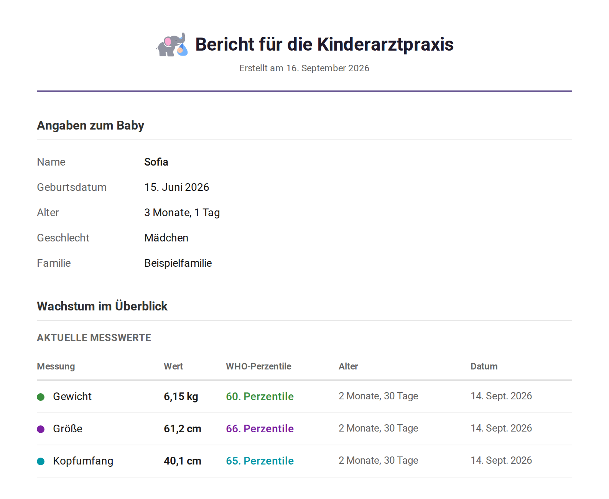Click the 66. Perzentile value
The width and height of the screenshot is (609, 499).
[x=260, y=428]
